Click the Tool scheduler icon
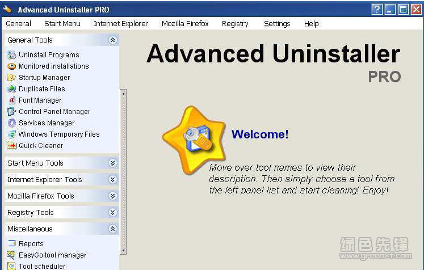 point(11,266)
